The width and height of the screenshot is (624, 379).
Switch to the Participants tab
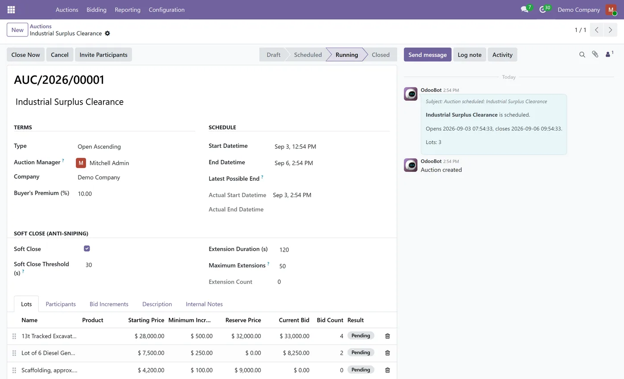61,304
